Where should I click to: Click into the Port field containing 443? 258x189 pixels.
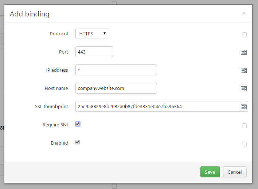coord(94,52)
